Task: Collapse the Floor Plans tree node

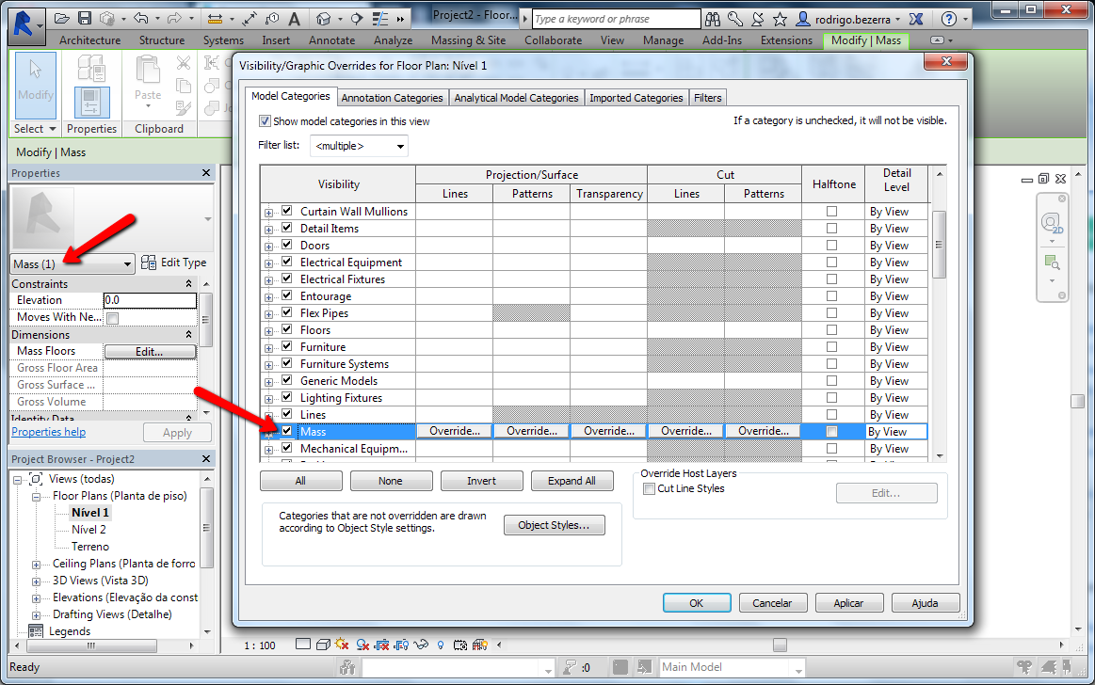Action: pos(37,497)
